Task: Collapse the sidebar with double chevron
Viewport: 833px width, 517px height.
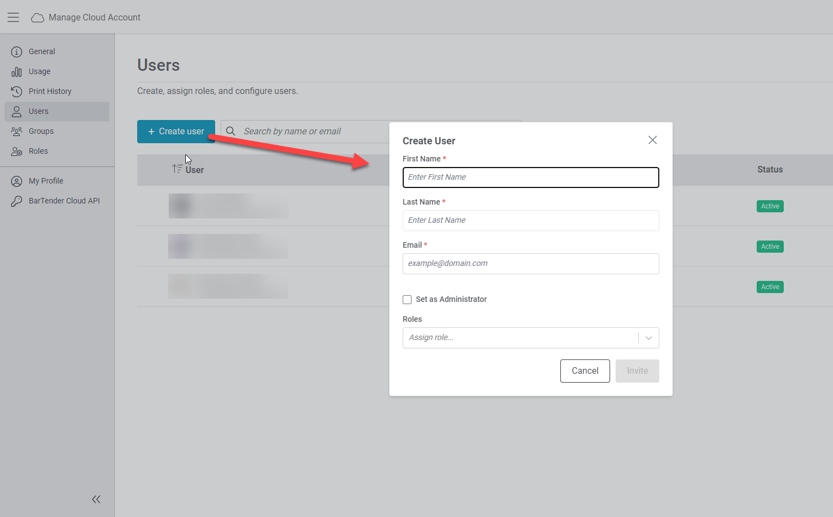Action: (x=96, y=499)
